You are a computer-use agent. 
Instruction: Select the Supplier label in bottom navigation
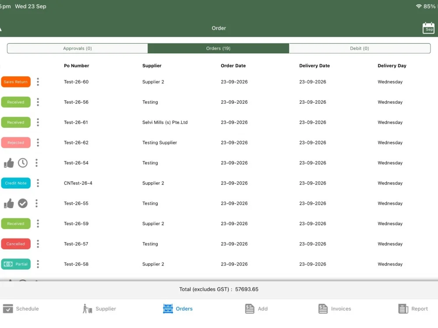[106, 309]
